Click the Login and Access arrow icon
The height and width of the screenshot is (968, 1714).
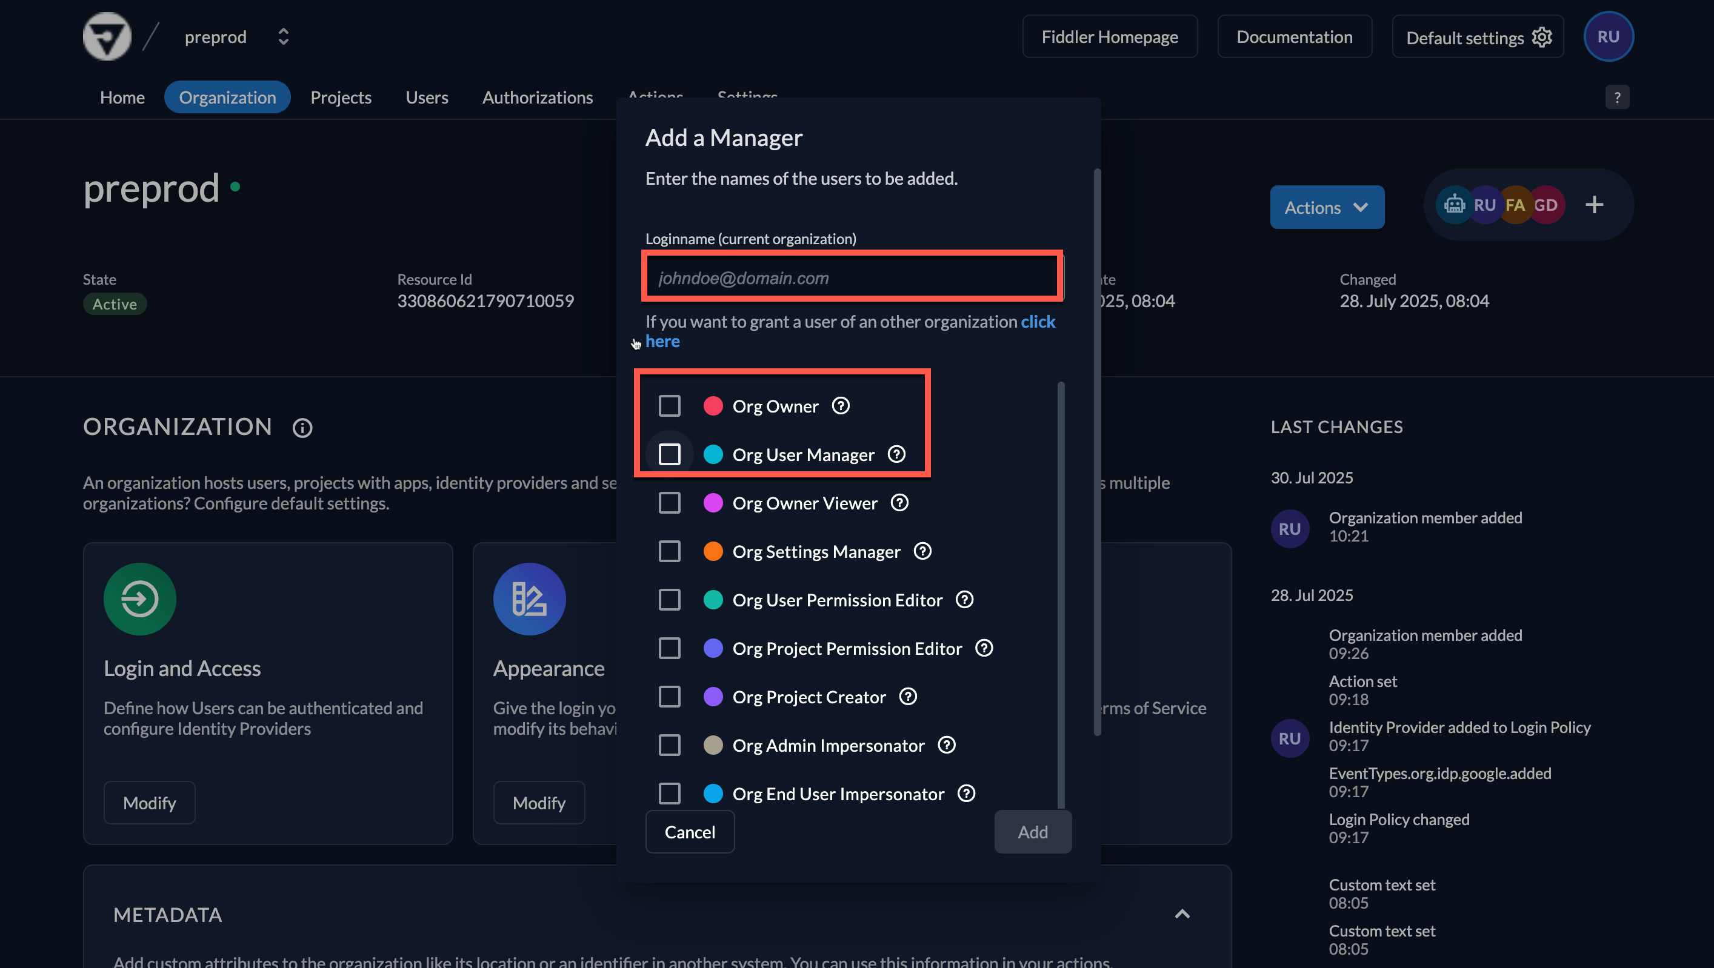[x=140, y=598]
